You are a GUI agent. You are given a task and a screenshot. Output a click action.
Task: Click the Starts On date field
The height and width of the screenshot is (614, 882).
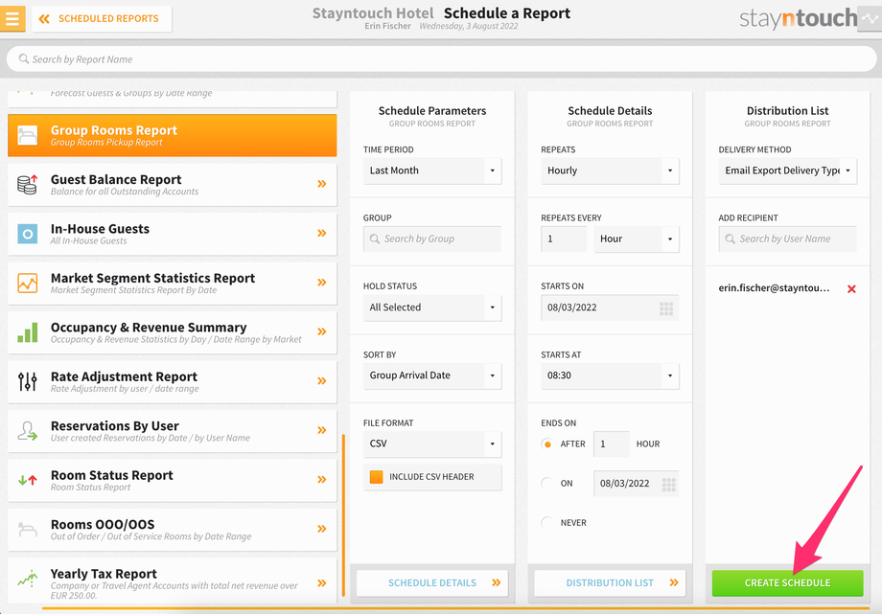tap(610, 307)
